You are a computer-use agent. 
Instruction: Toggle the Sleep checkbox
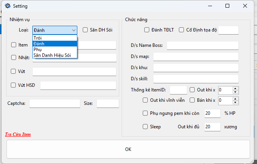tap(145, 126)
